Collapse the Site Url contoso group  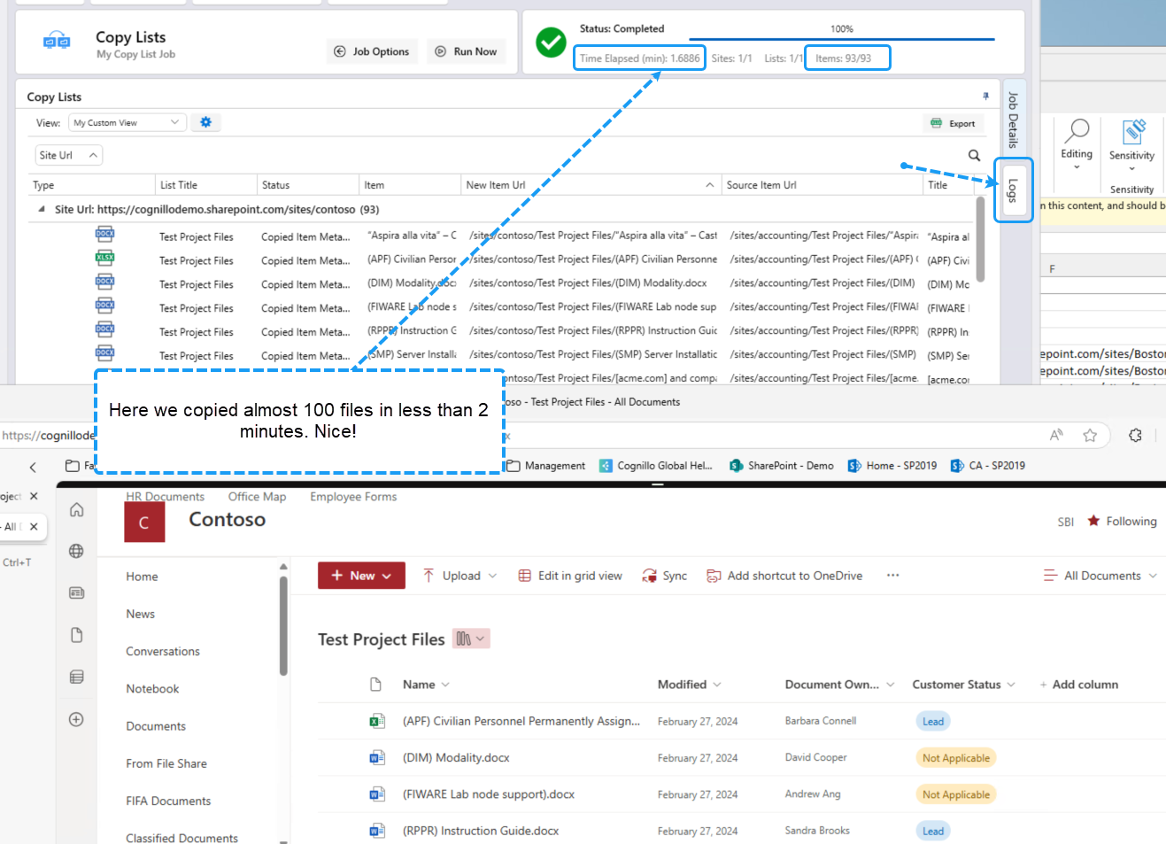coord(42,209)
